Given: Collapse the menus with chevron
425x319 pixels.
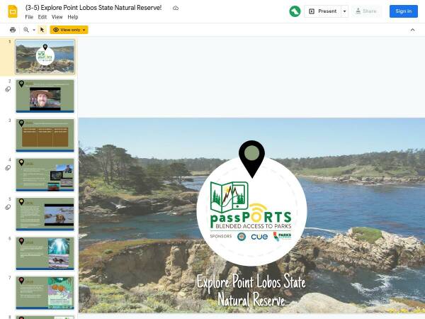Looking at the screenshot, I should coord(412,30).
